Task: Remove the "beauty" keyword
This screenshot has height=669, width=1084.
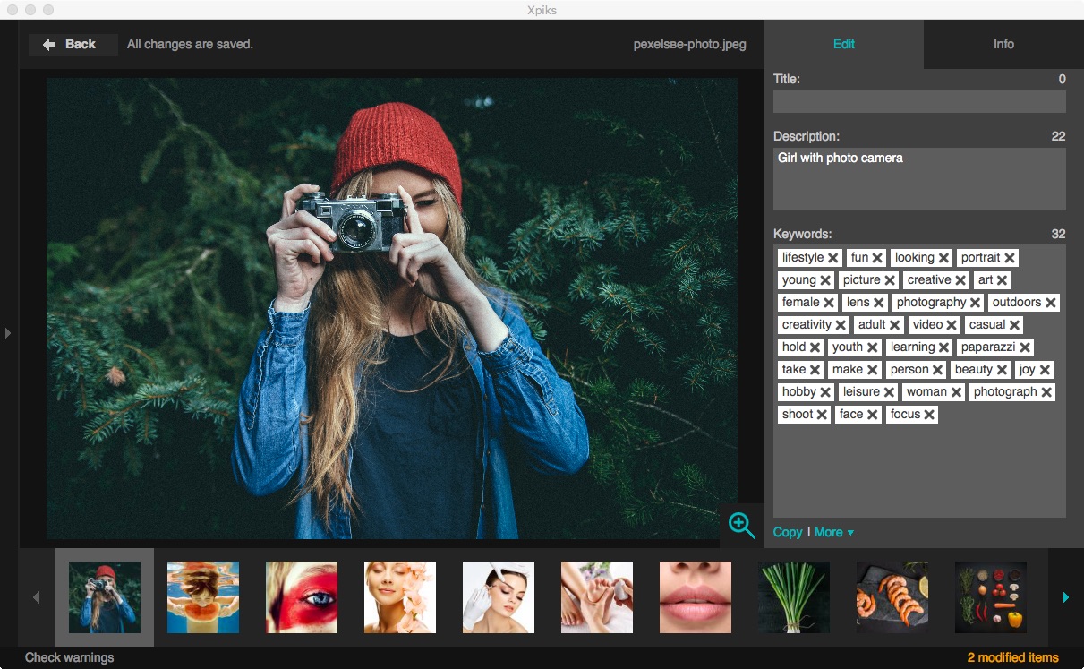Action: (x=1003, y=369)
